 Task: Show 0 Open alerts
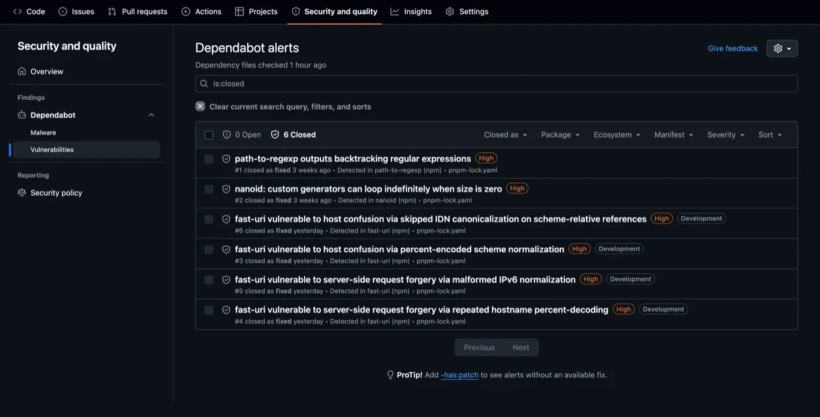(242, 134)
